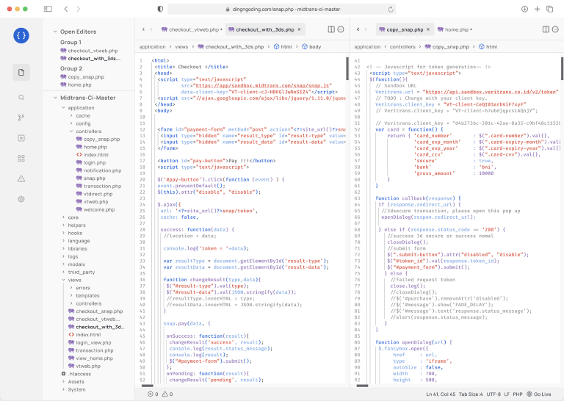The height and width of the screenshot is (401, 564).
Task: Collapse the Midtrans-Ci-Master section
Action: [55, 98]
